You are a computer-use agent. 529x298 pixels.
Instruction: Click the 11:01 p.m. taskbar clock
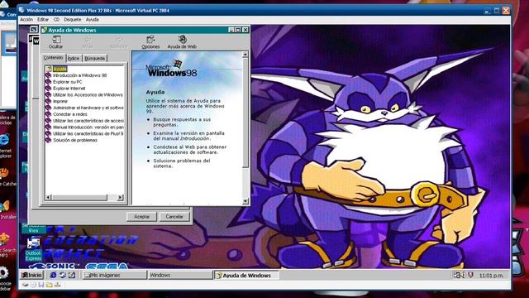point(491,276)
